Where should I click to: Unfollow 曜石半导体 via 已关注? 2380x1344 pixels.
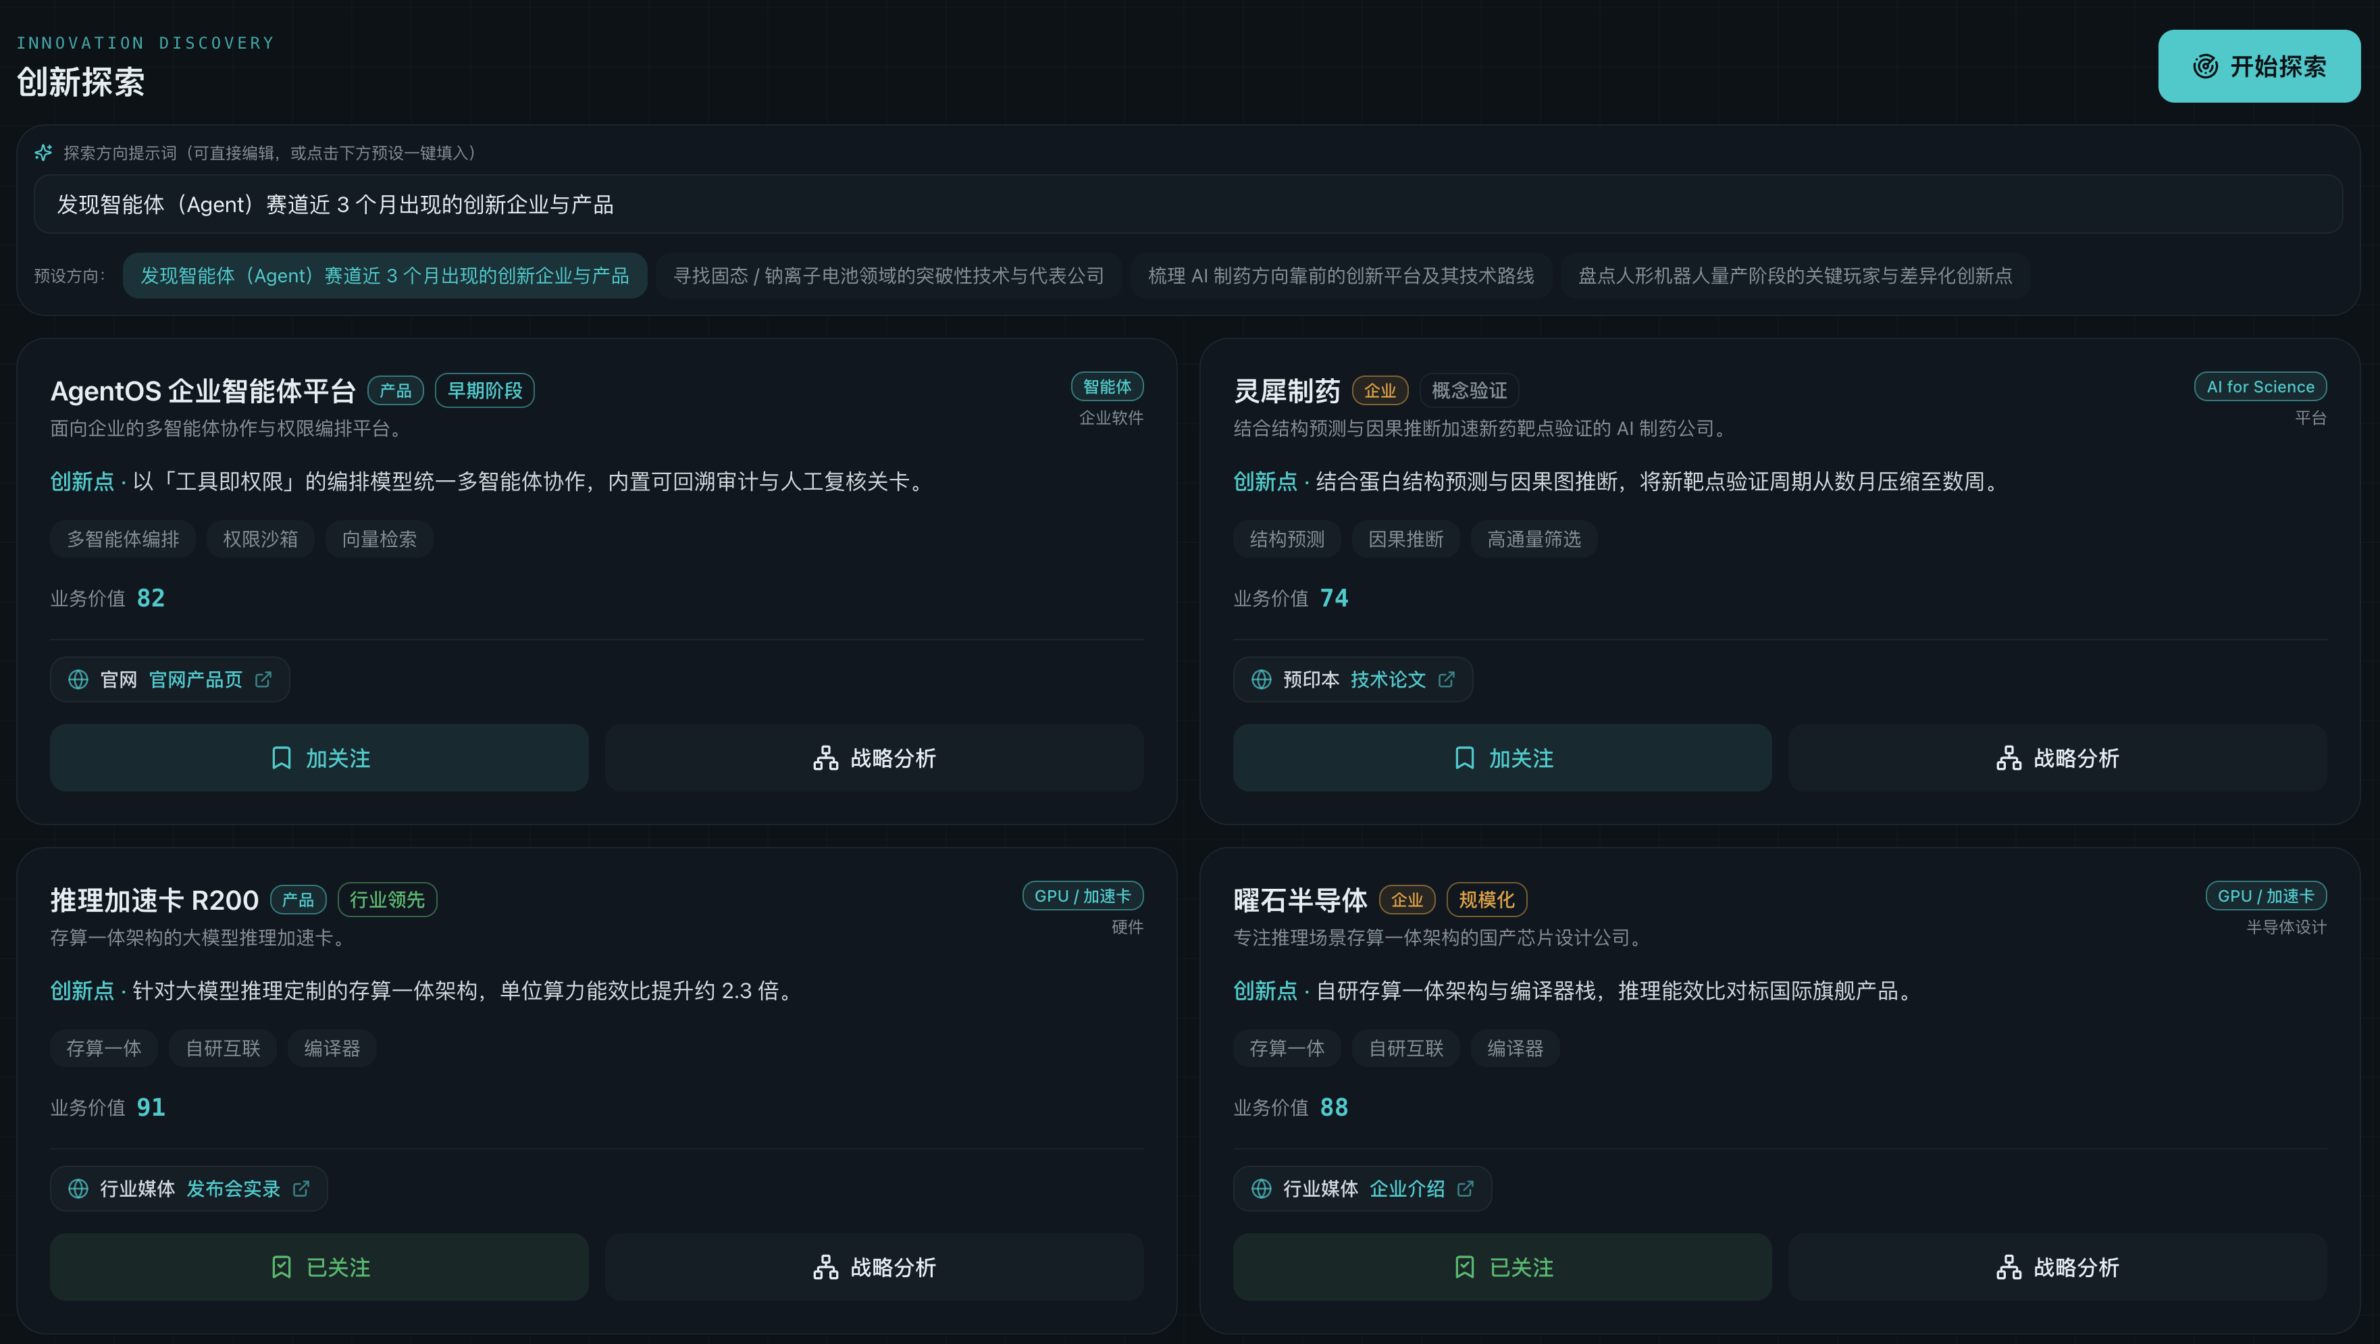coord(1502,1266)
